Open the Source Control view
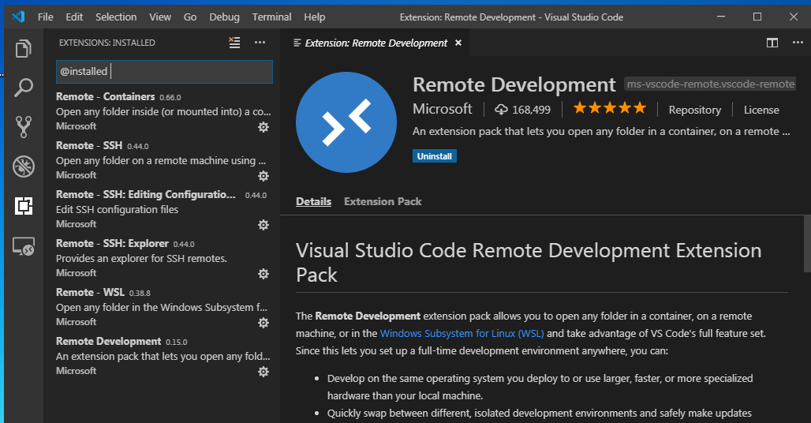The width and height of the screenshot is (811, 423). [x=24, y=127]
